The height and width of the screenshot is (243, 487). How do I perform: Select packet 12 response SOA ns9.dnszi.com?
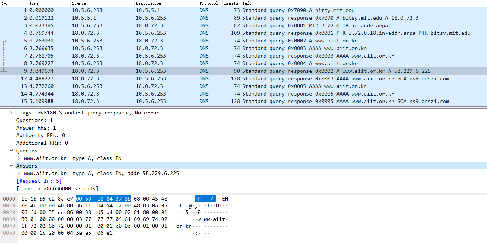[243, 78]
